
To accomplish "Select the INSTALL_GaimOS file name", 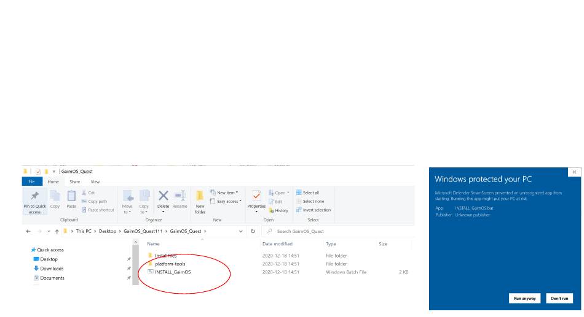I will [x=173, y=272].
